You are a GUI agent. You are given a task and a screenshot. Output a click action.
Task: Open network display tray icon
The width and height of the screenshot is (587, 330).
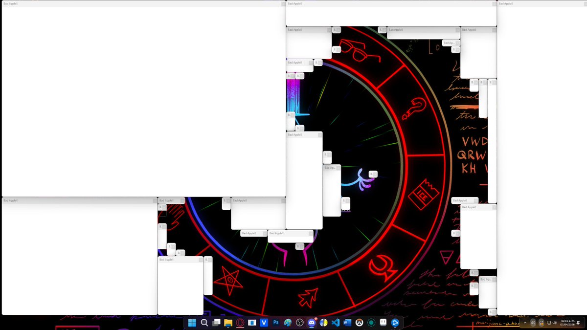pyautogui.click(x=549, y=323)
